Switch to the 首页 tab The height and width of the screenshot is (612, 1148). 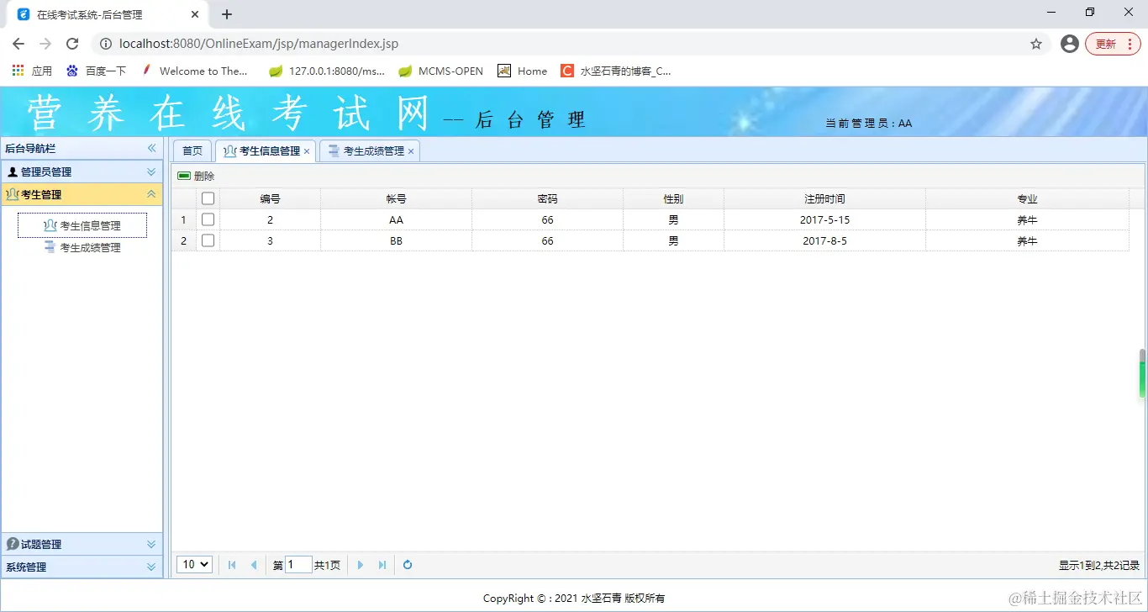(x=192, y=150)
